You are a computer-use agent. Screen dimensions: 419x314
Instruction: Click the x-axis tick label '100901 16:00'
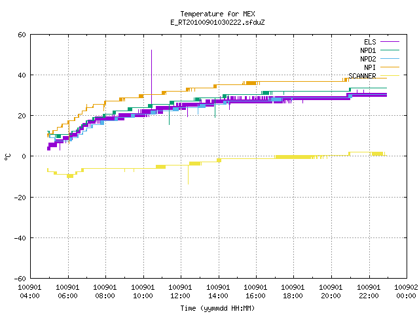[x=256, y=292]
